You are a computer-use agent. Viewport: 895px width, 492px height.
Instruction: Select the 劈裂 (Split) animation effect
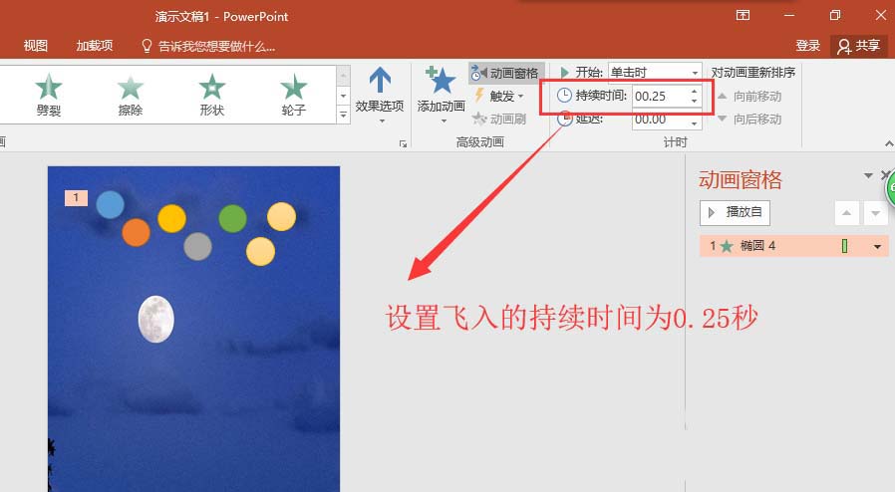click(x=49, y=95)
